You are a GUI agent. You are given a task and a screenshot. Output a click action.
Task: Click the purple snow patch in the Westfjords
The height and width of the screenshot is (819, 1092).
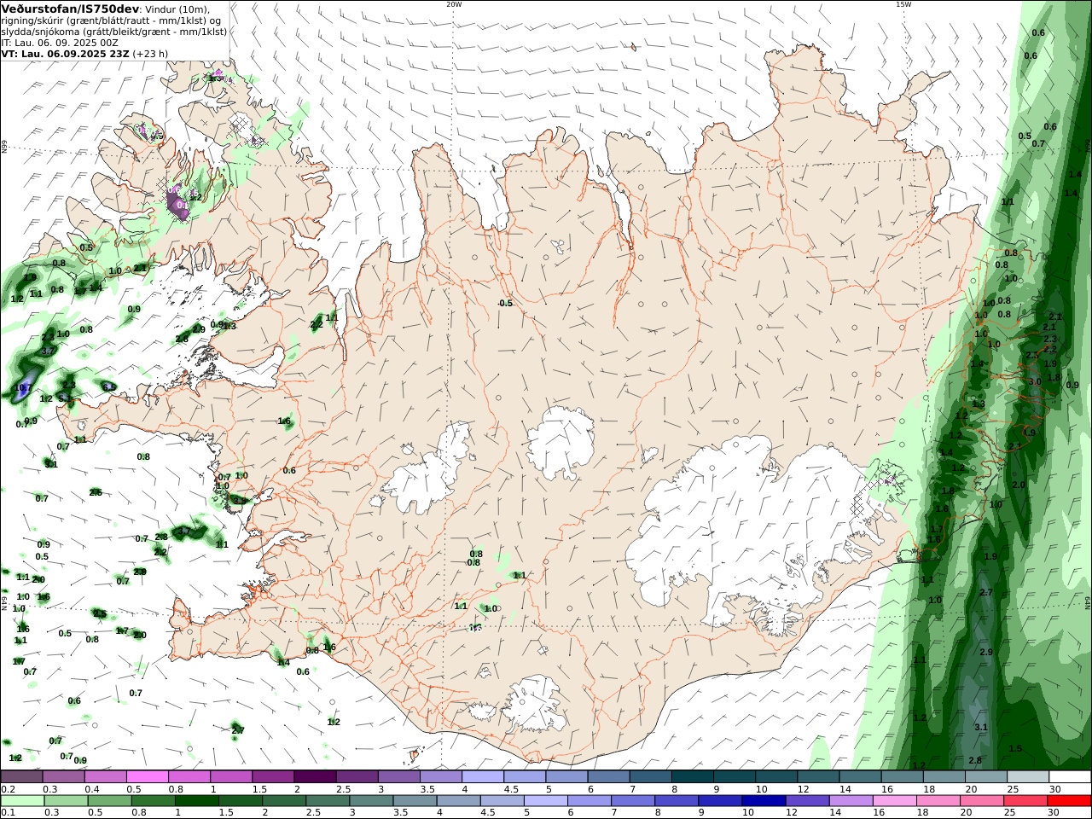[177, 205]
